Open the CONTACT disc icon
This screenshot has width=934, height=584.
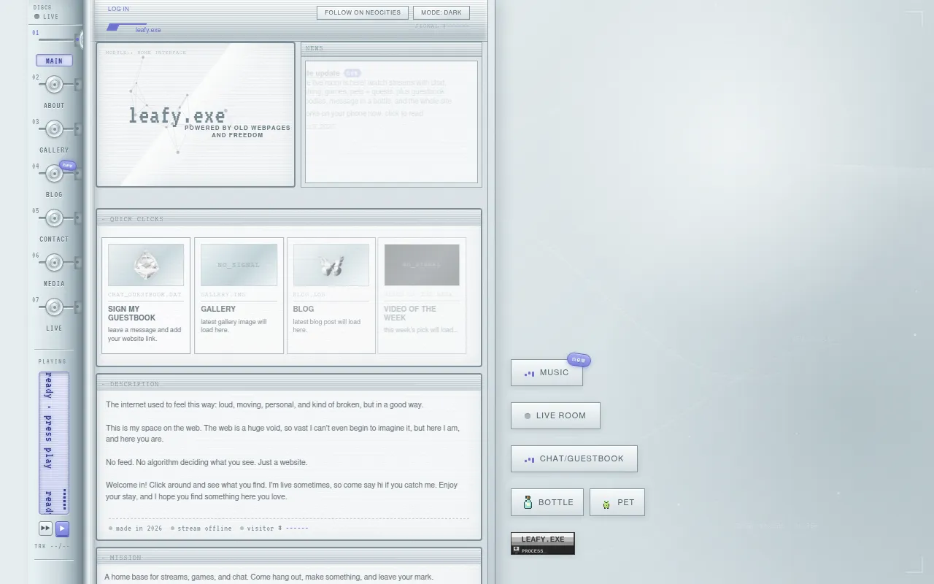54,218
